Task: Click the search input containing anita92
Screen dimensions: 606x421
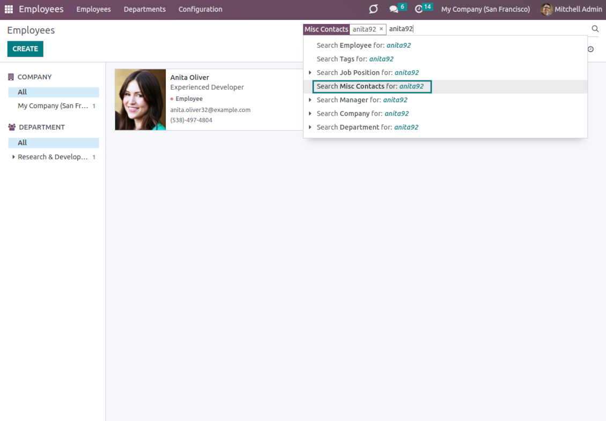Action: (483, 29)
